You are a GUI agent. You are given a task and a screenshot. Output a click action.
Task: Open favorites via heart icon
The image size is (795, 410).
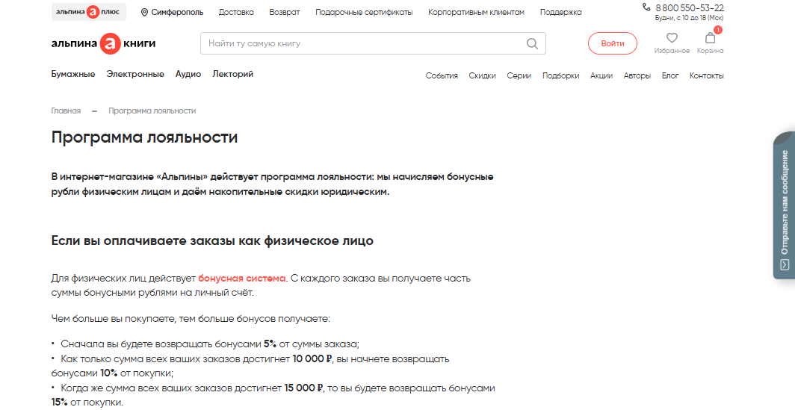click(672, 37)
